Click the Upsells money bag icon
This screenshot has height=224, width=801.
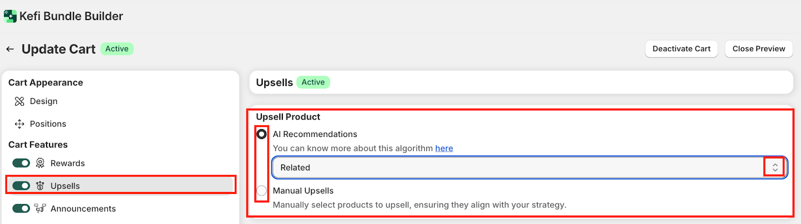[x=40, y=186]
